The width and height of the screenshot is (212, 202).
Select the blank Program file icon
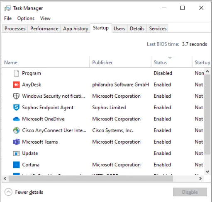coord(16,73)
